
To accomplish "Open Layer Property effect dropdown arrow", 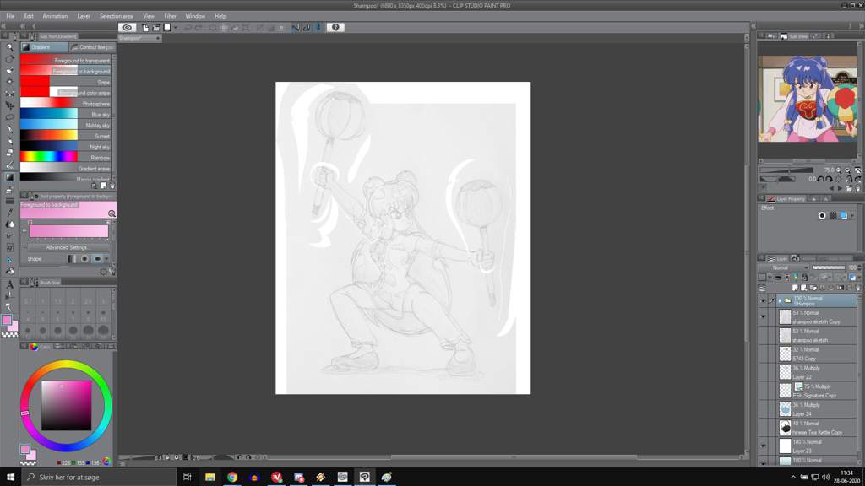I will [852, 215].
